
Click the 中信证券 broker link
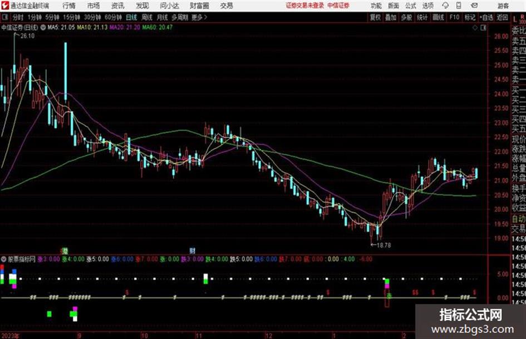pos(338,6)
